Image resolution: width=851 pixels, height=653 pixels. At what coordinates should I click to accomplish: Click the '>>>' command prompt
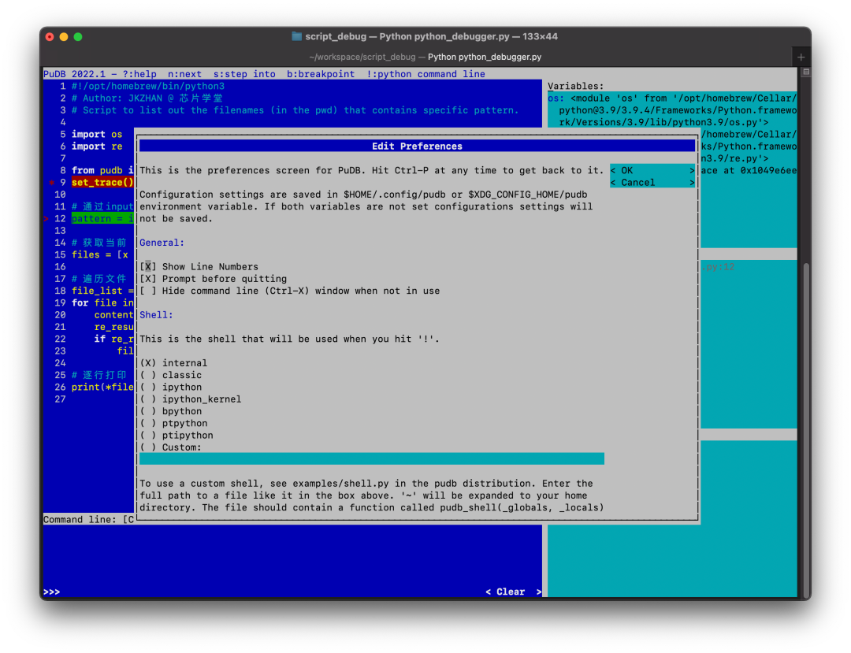[51, 592]
